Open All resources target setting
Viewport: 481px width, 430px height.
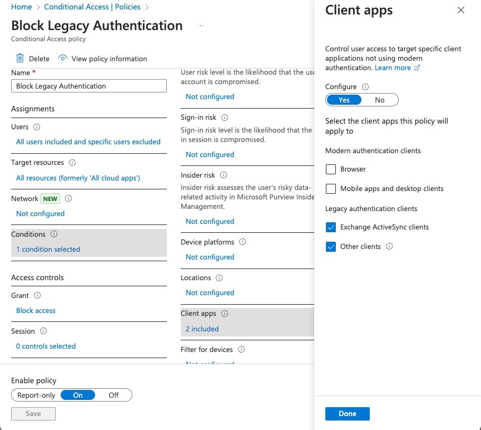pyautogui.click(x=78, y=178)
